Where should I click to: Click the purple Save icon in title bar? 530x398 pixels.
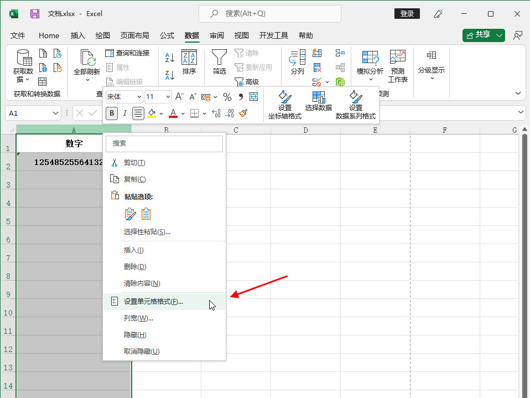[35, 13]
